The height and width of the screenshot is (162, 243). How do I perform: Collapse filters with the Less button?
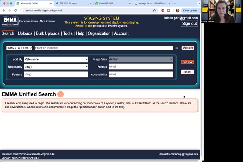pyautogui.click(x=187, y=62)
